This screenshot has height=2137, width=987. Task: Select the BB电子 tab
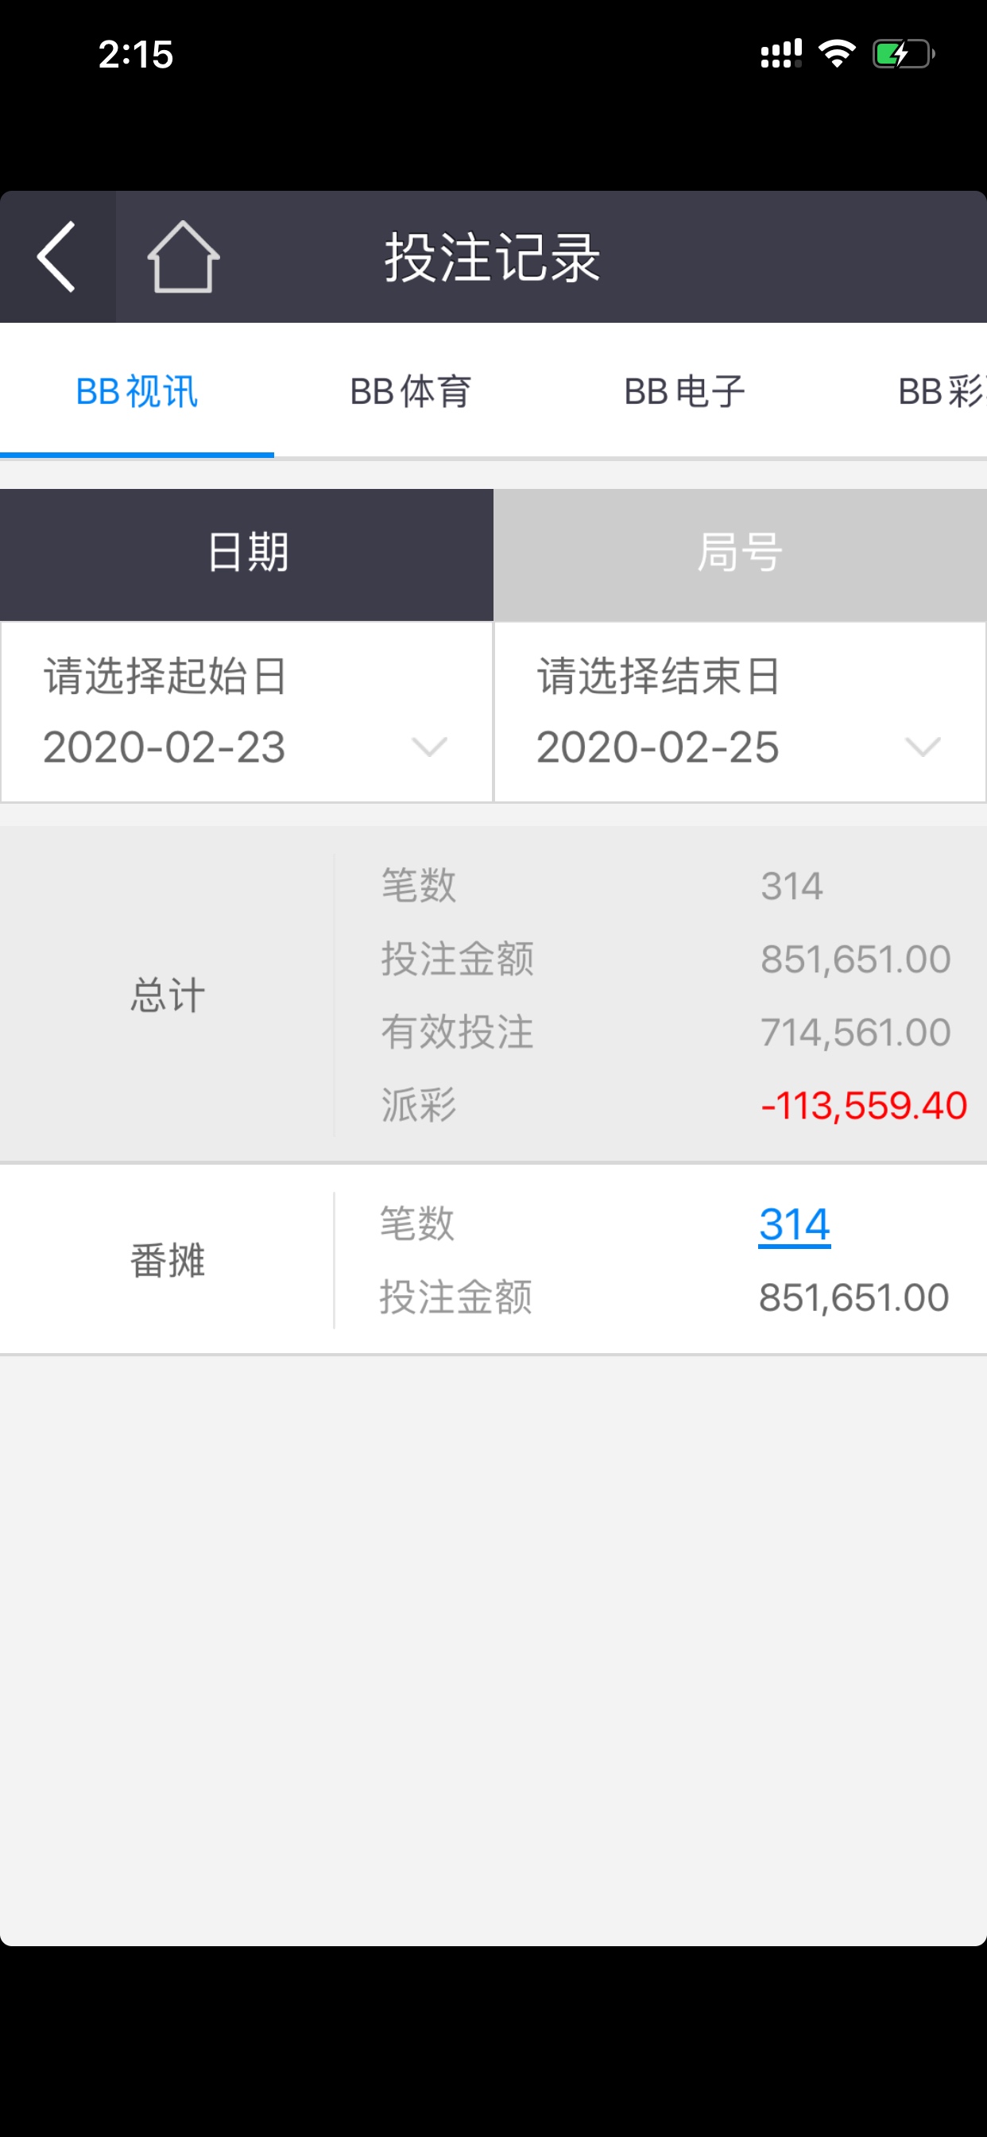pyautogui.click(x=685, y=390)
